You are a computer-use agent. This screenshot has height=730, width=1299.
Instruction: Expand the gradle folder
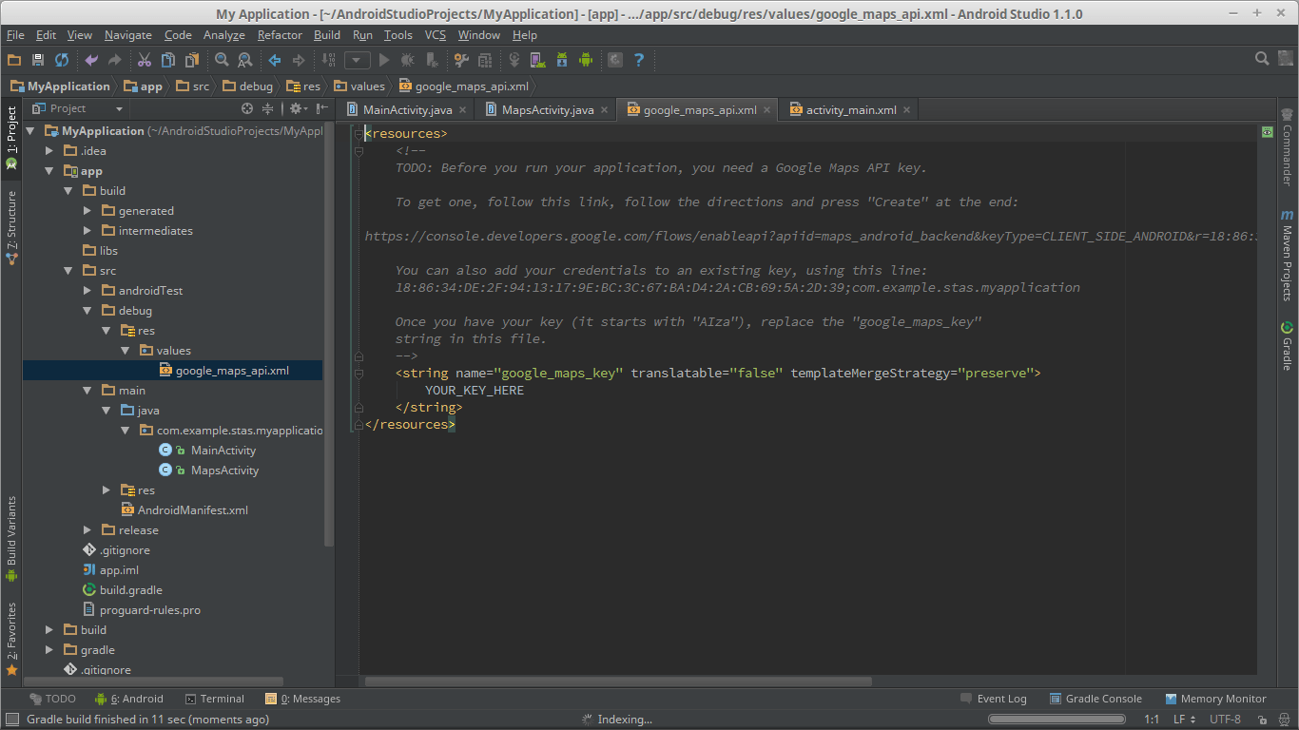pos(49,650)
